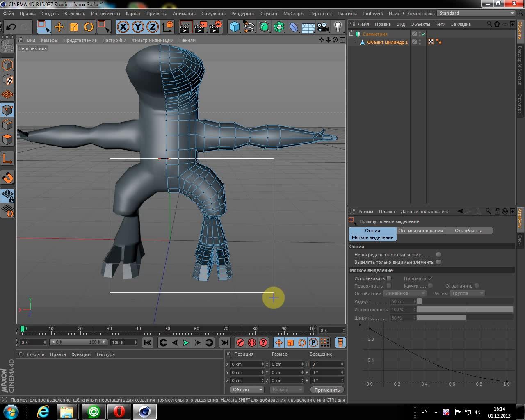The image size is (525, 420).
Task: Open the Выделить menu
Action: click(75, 14)
